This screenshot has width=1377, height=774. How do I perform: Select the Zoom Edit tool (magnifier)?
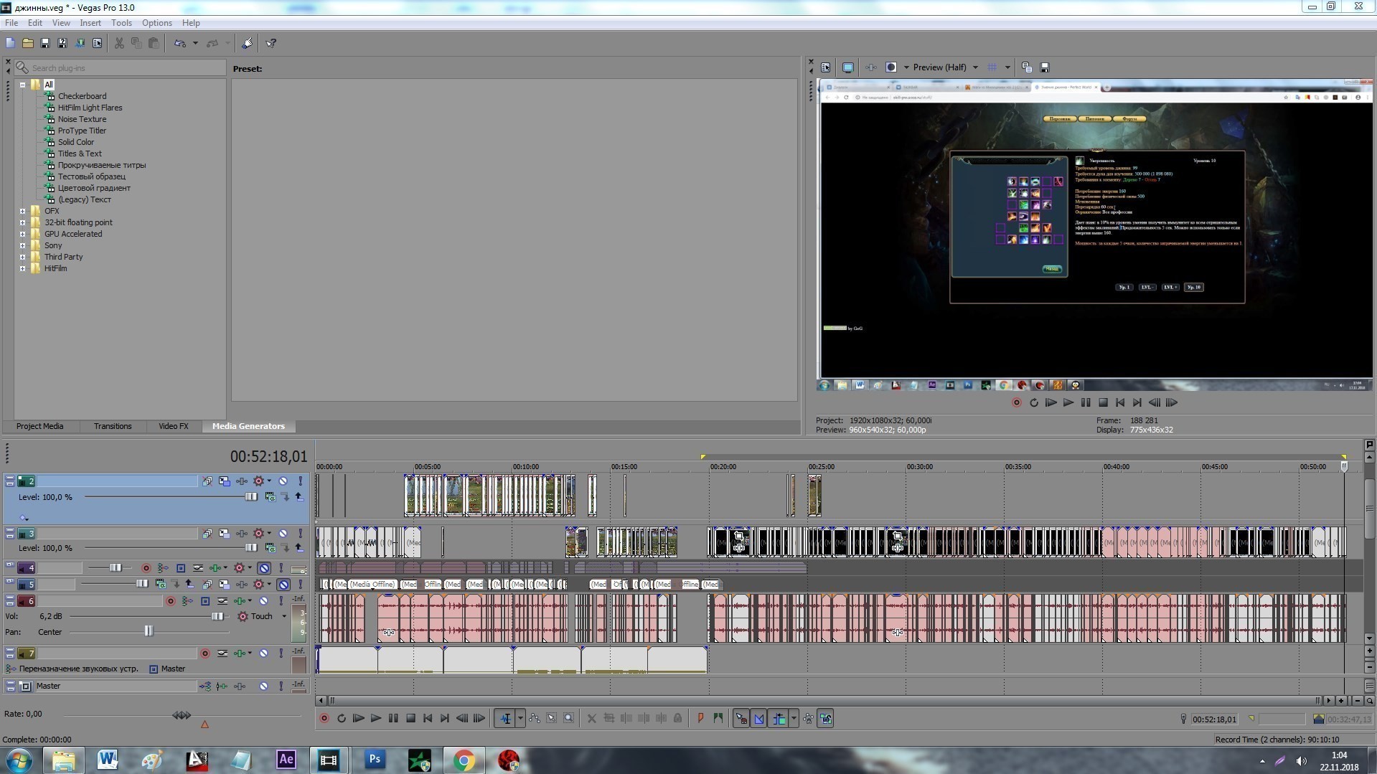coord(569,718)
